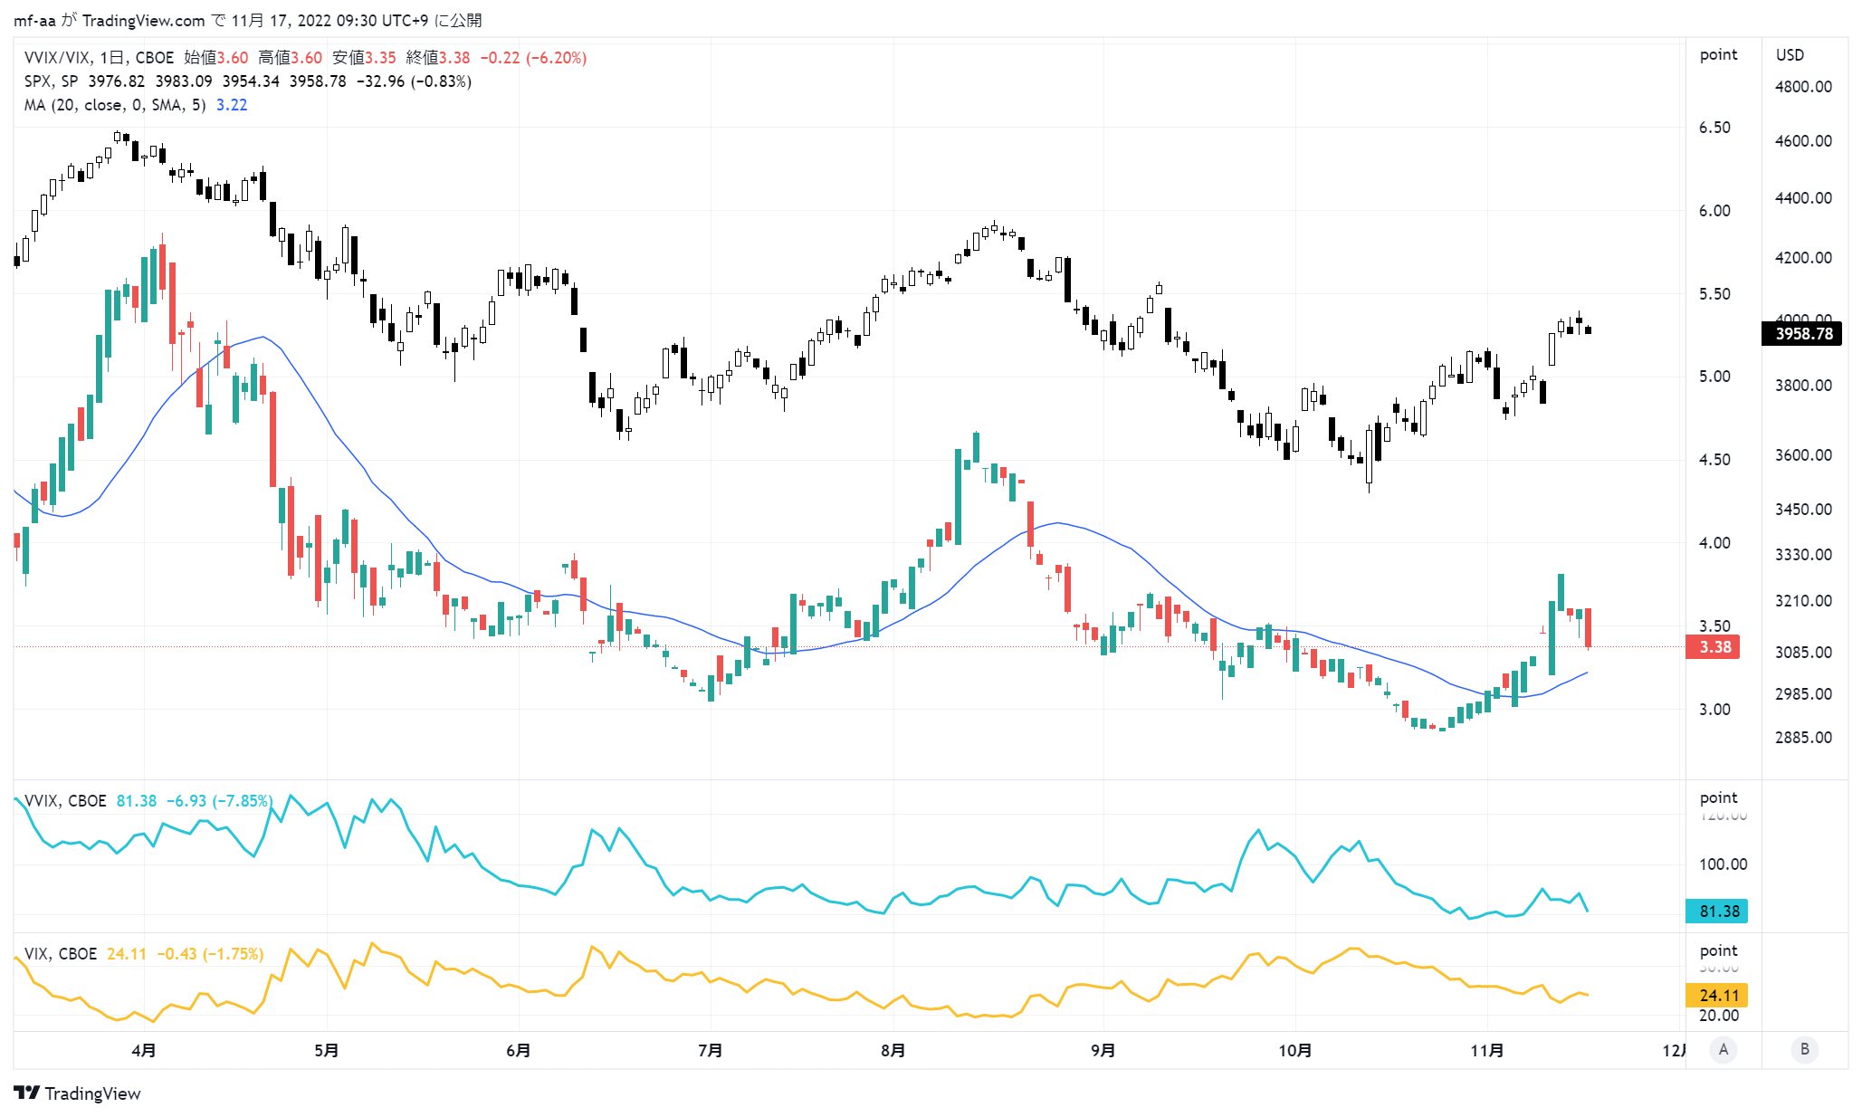
Task: Click the 7月 time axis label
Action: [x=710, y=1050]
